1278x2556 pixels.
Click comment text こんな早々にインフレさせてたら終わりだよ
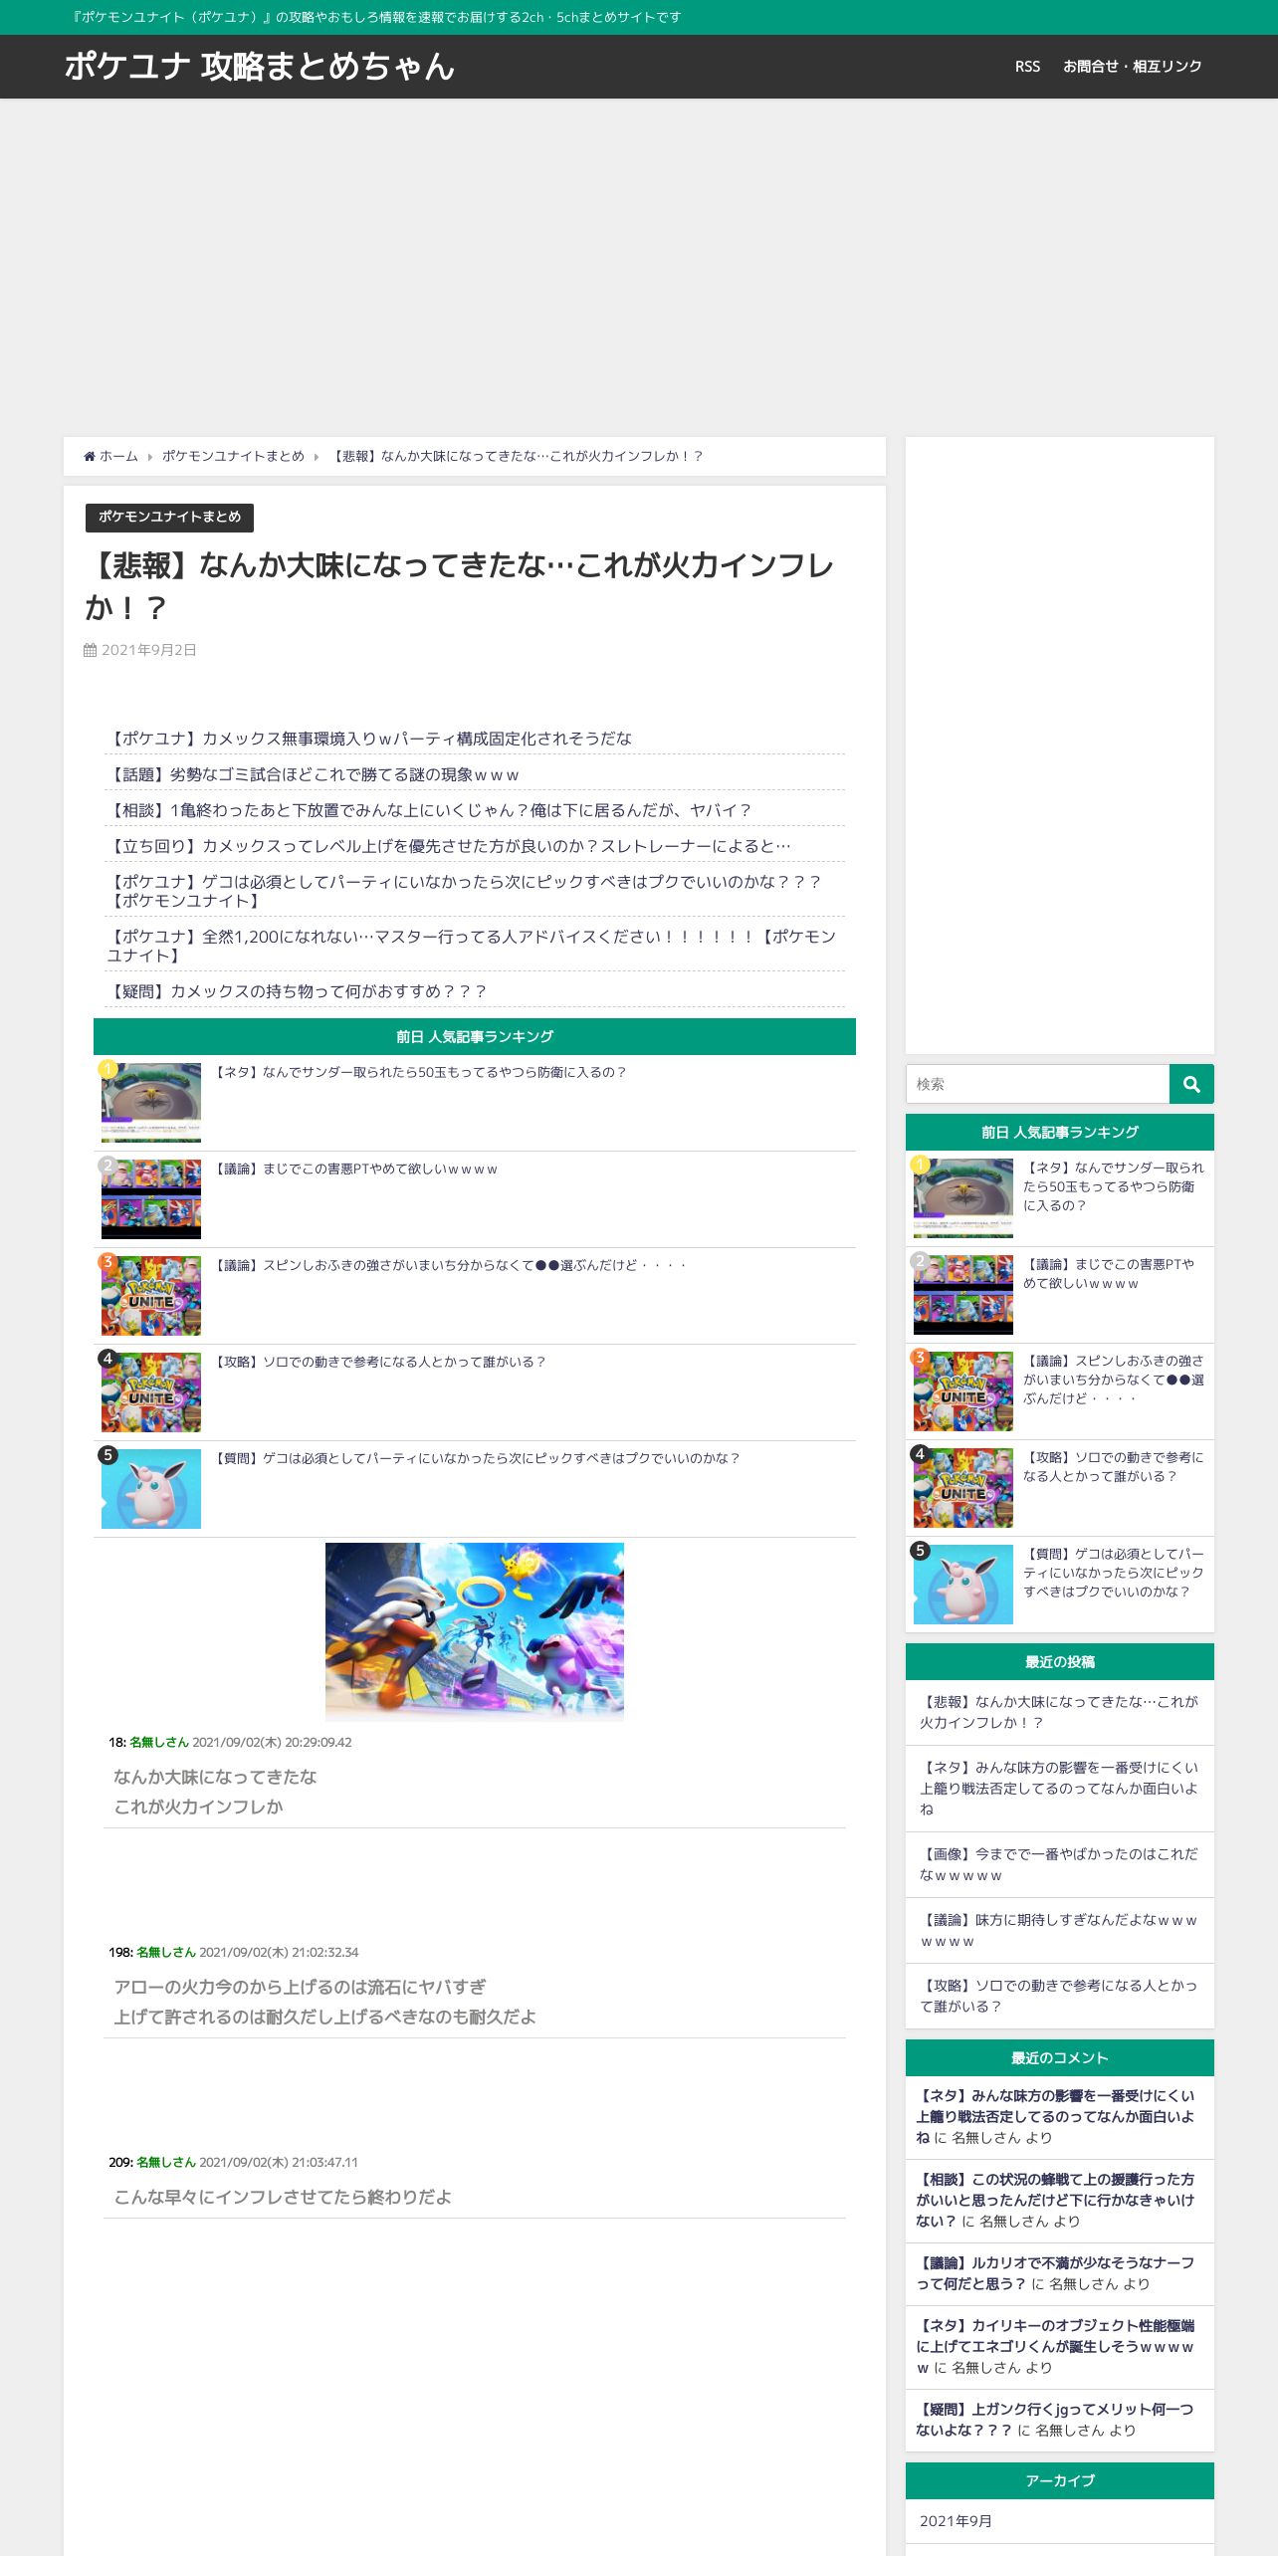click(x=283, y=2197)
